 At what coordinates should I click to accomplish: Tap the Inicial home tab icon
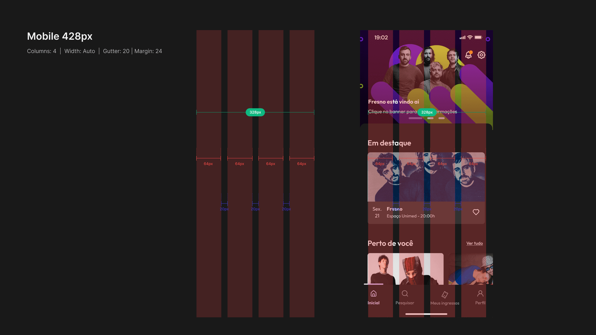click(374, 294)
